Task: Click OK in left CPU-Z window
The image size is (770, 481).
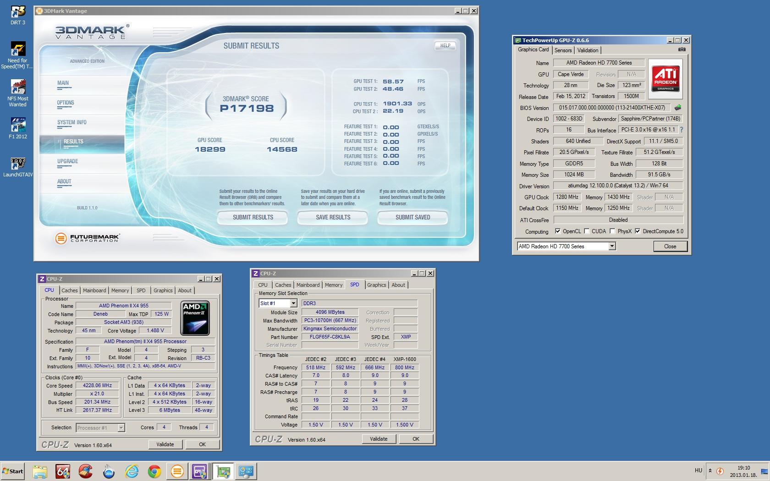Action: click(x=202, y=444)
